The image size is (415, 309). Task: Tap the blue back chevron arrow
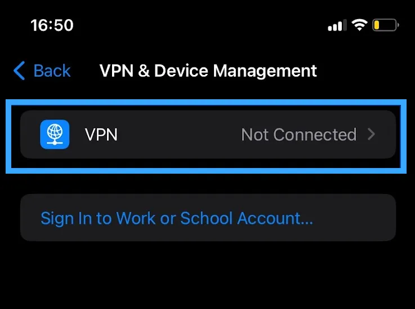tap(19, 70)
